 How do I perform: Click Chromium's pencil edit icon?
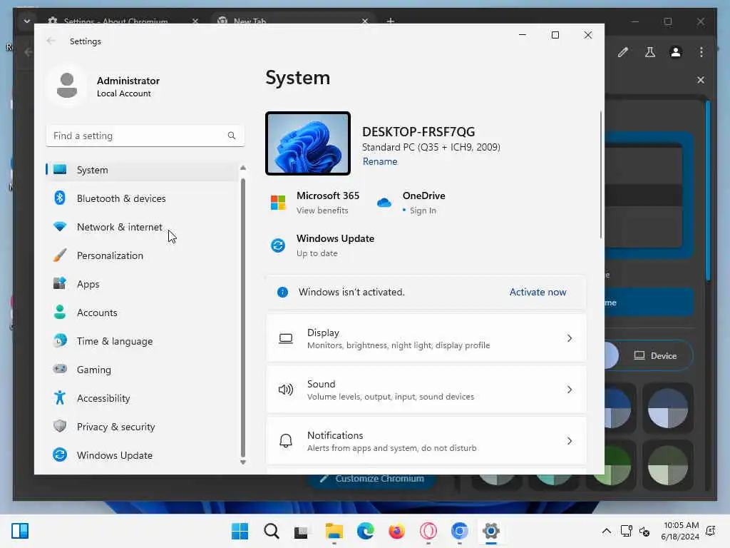click(623, 52)
